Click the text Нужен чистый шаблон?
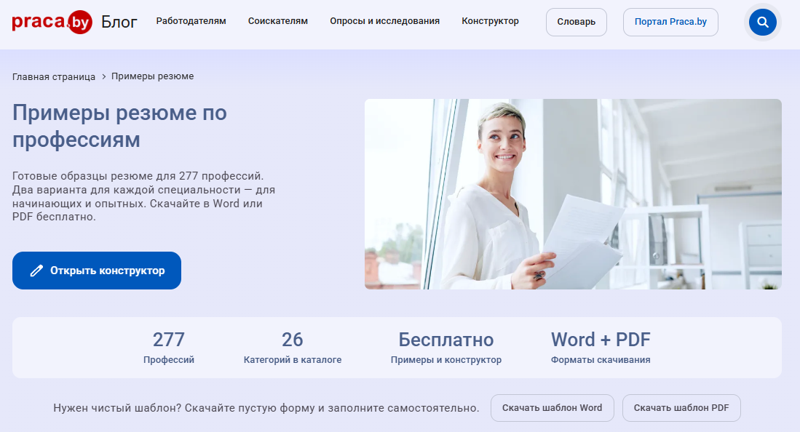 (x=117, y=408)
